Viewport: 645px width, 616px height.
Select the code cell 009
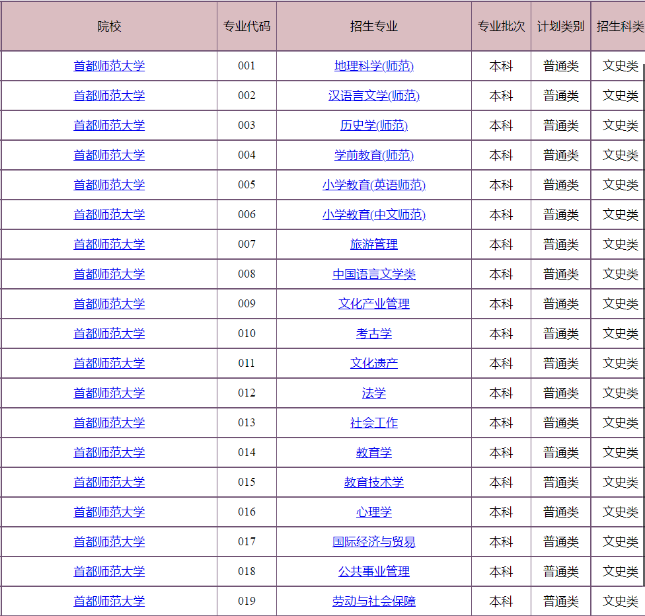click(x=247, y=303)
